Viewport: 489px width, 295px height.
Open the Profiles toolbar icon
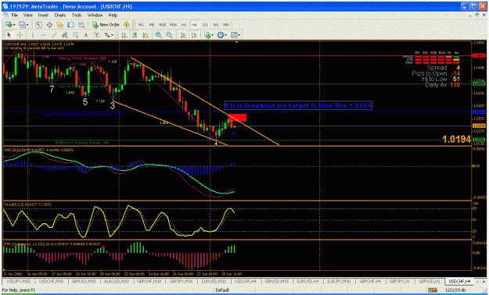click(22, 25)
